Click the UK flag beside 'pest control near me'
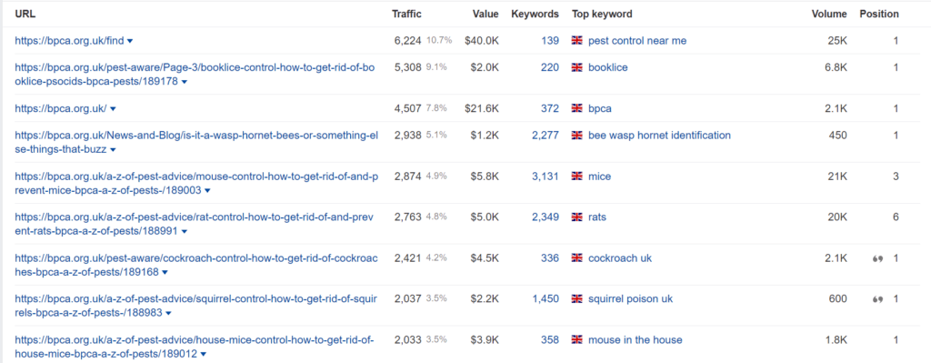The width and height of the screenshot is (931, 363). (x=576, y=40)
